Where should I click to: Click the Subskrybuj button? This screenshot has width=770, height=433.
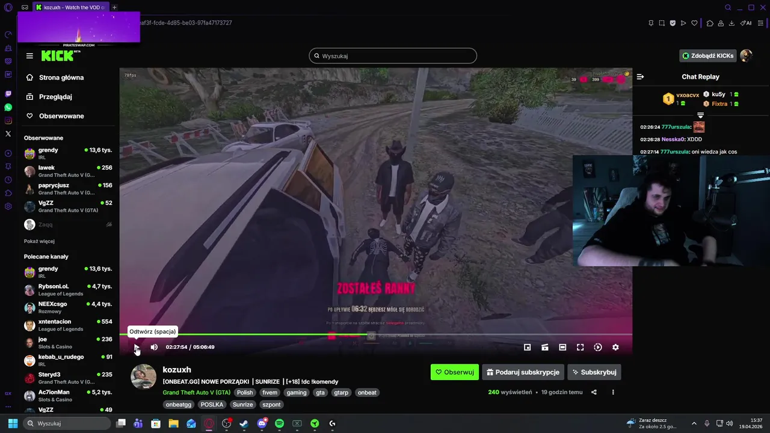[594, 372]
